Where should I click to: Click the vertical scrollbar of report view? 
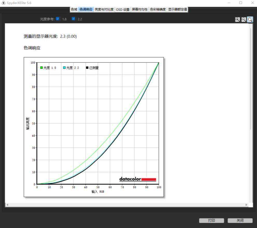point(251,78)
